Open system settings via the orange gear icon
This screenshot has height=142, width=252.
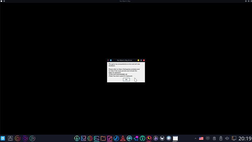click(90, 138)
